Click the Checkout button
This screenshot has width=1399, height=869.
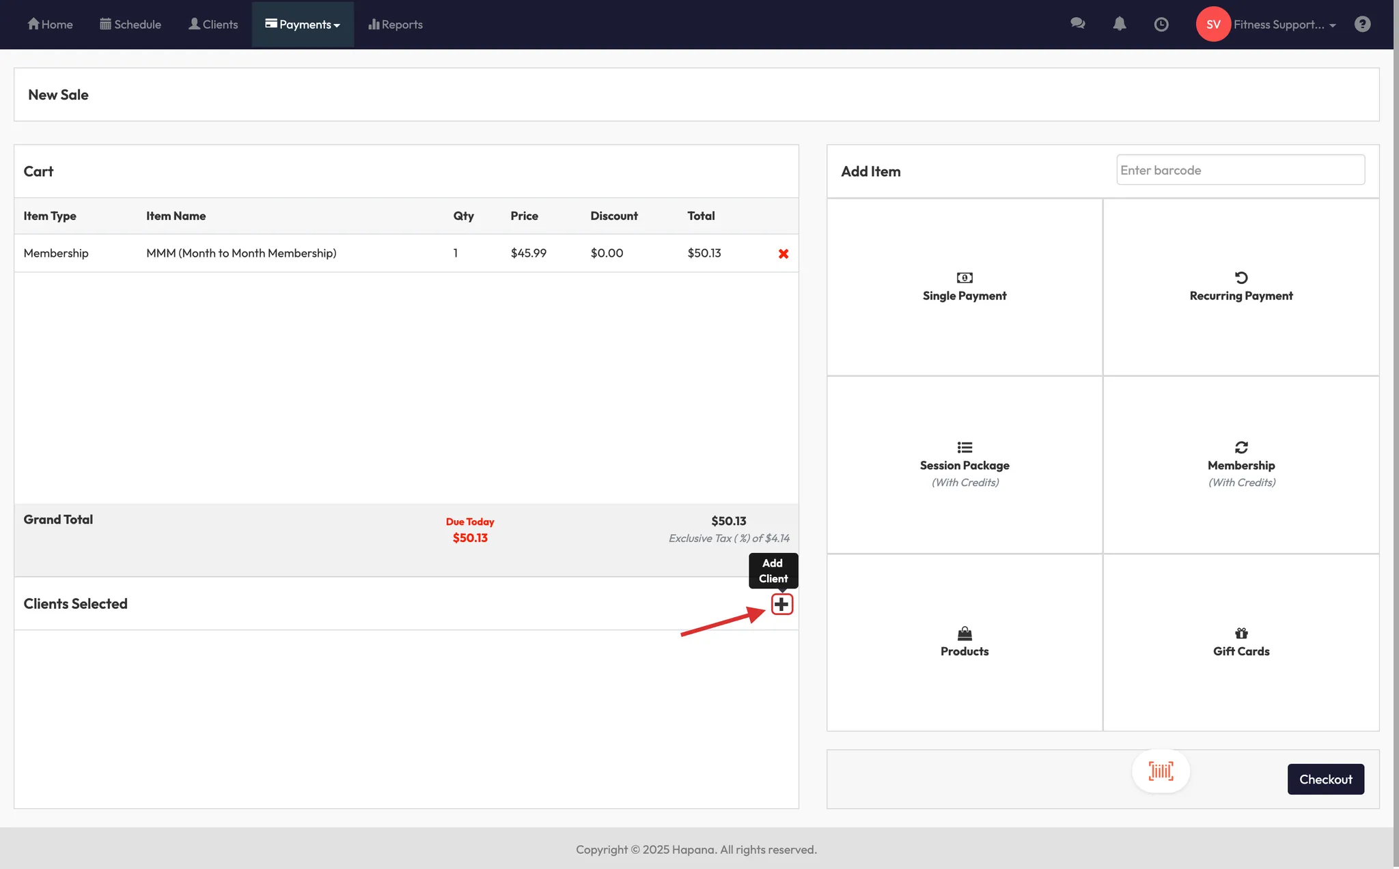[1325, 779]
